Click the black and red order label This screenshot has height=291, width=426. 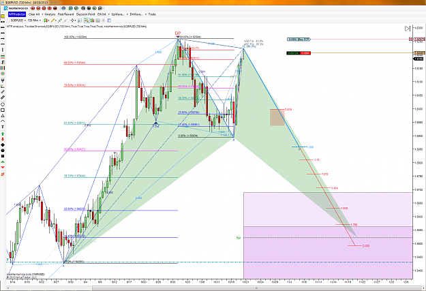coord(299,53)
